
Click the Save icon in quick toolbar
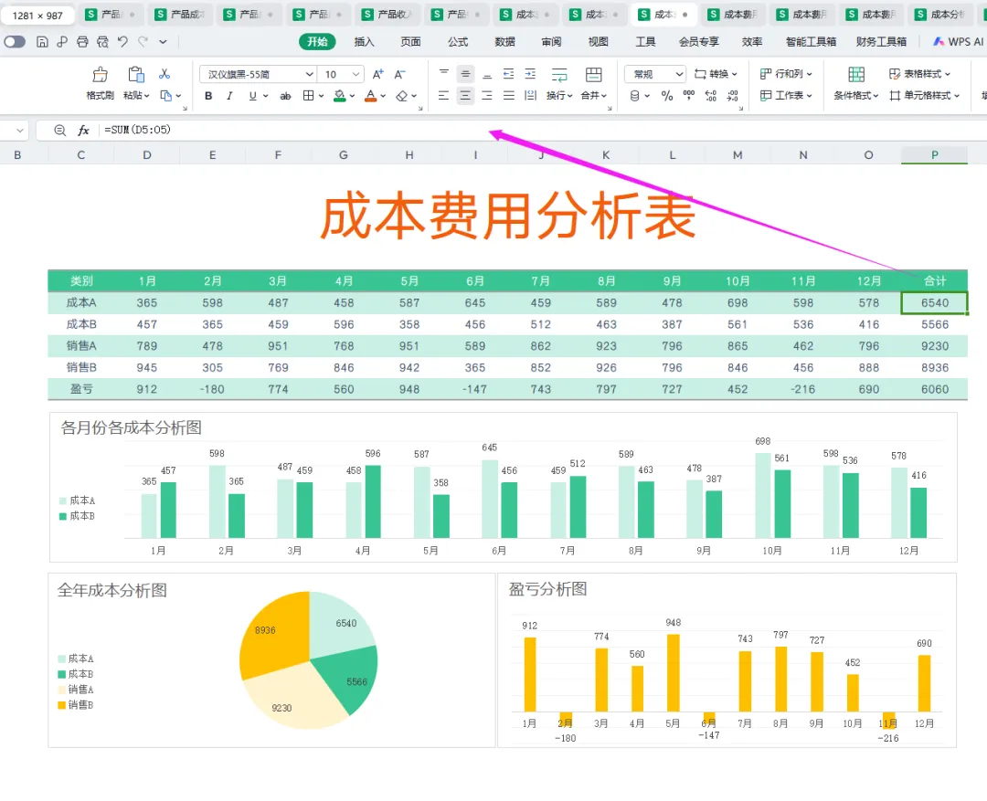(42, 42)
